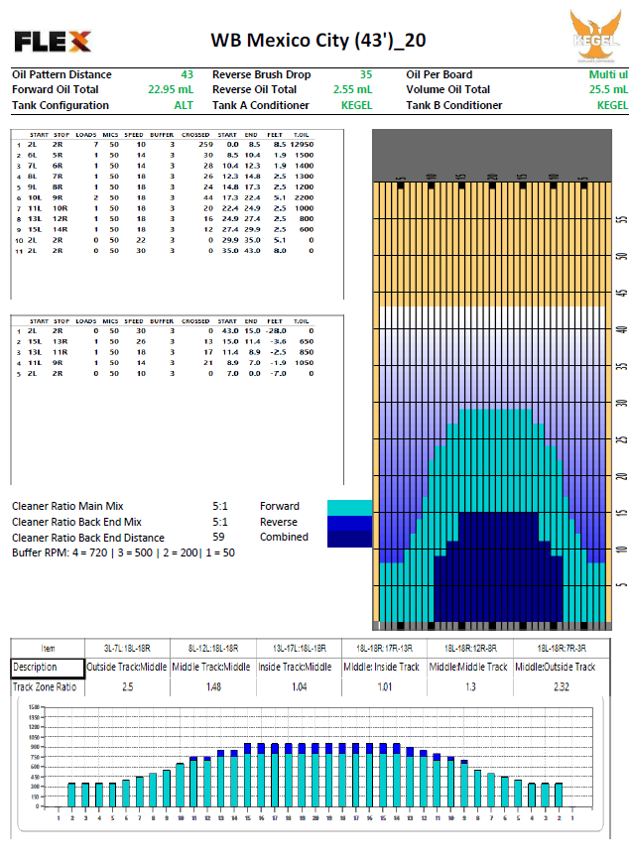Click the T.OIL value 650 in the reverse table
This screenshot has height=858, width=629.
click(307, 341)
